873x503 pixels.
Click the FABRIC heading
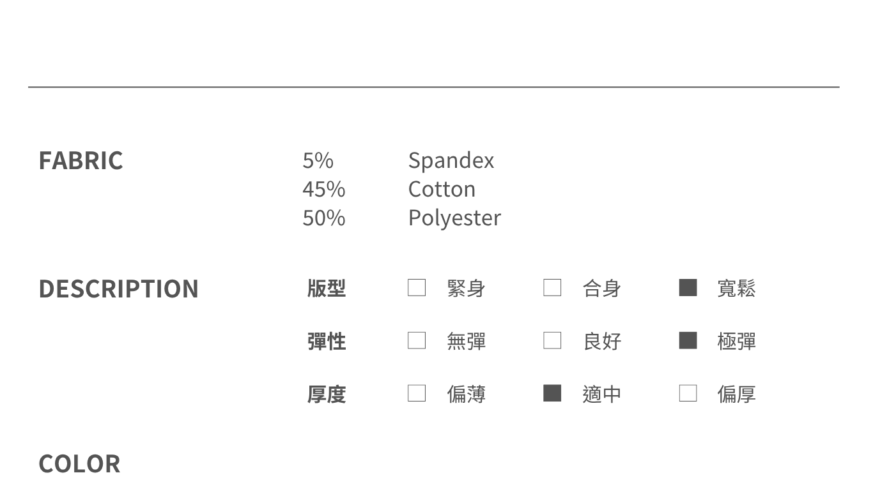click(81, 160)
